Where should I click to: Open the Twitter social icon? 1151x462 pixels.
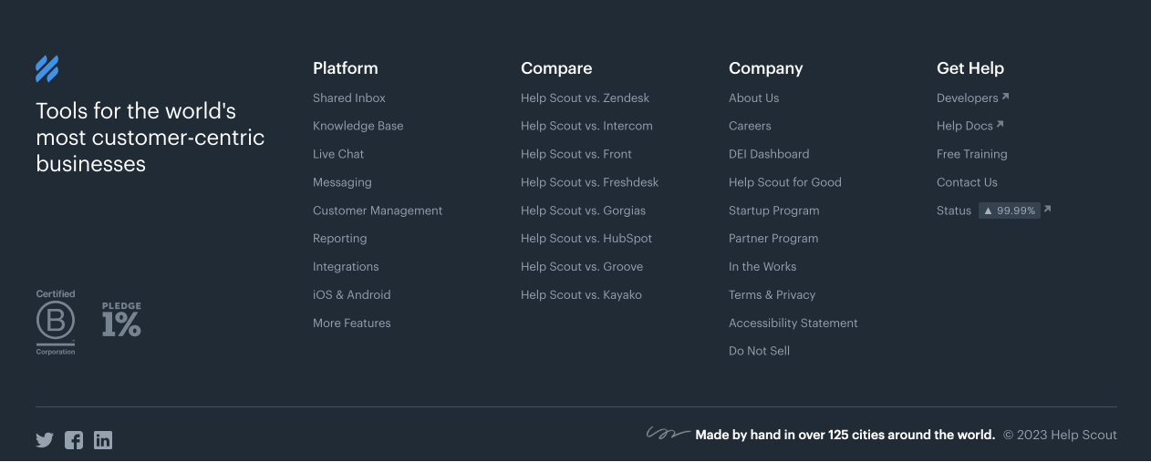click(x=45, y=440)
